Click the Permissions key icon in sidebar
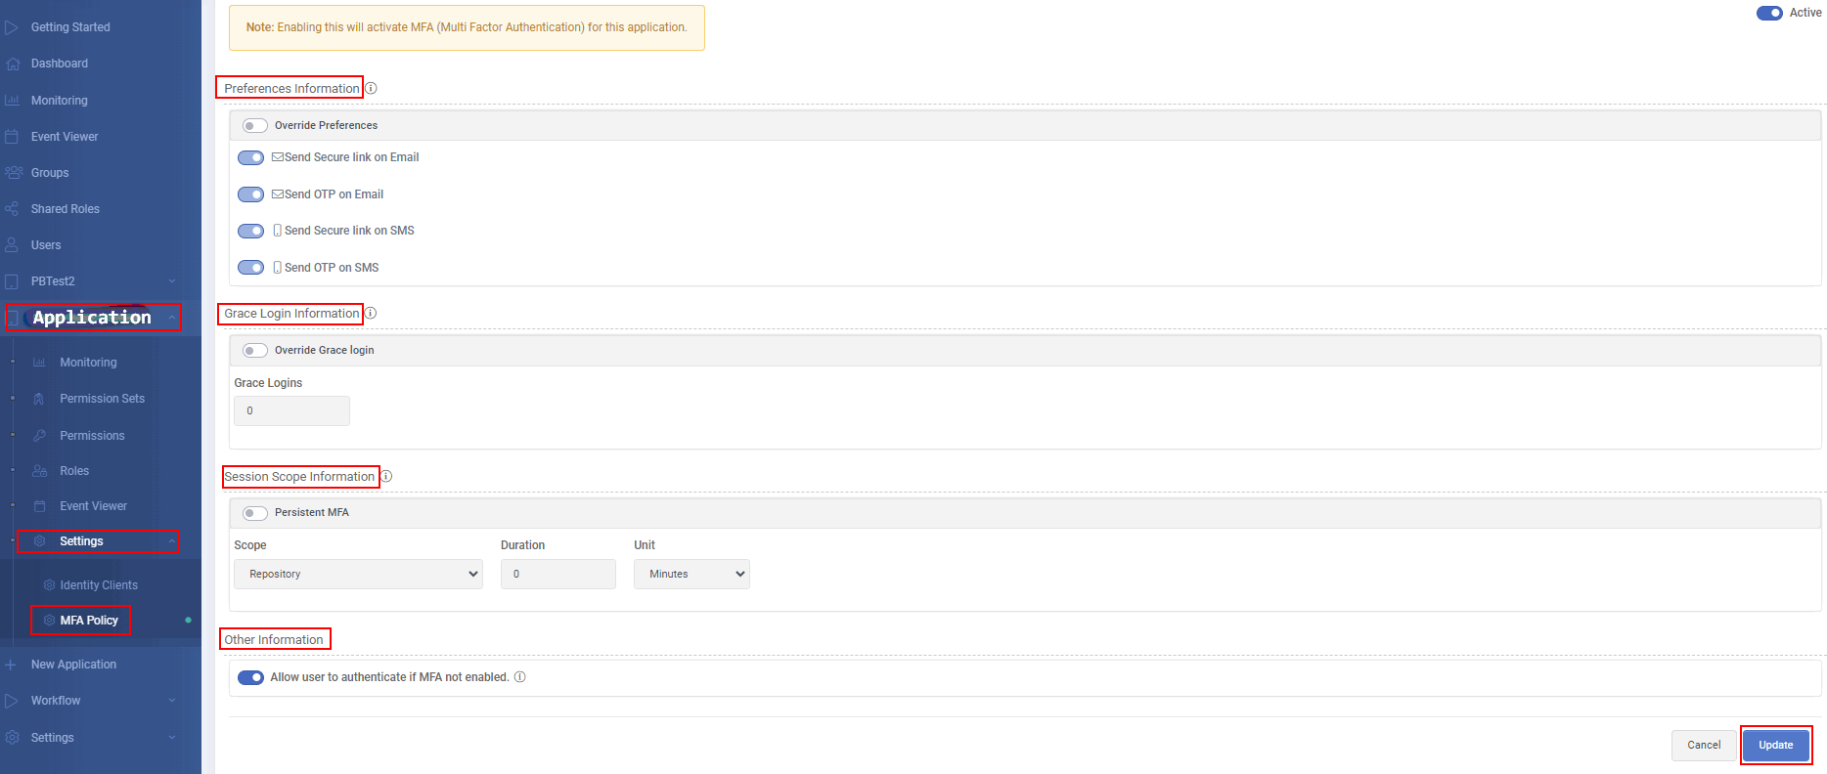The width and height of the screenshot is (1827, 774). (40, 436)
